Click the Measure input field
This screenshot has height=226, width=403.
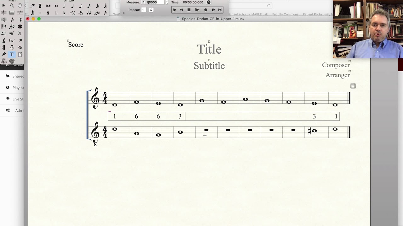point(153,2)
